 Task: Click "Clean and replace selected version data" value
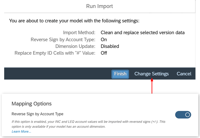point(142,33)
